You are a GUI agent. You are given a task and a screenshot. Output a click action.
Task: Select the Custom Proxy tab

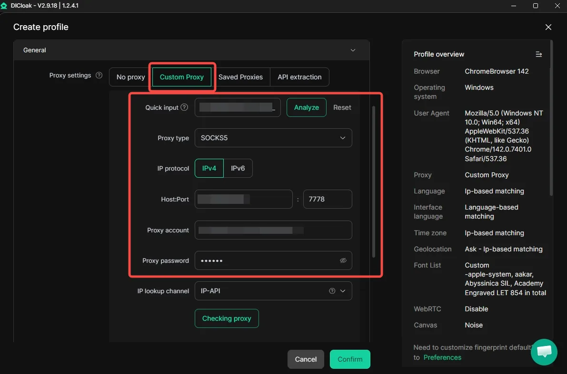181,77
